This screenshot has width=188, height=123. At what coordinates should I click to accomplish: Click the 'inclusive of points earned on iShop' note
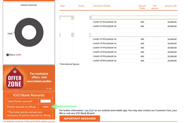pos(29,114)
